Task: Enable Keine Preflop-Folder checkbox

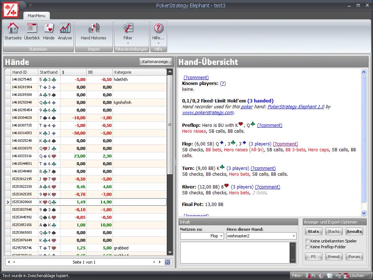Action: pos(307,247)
